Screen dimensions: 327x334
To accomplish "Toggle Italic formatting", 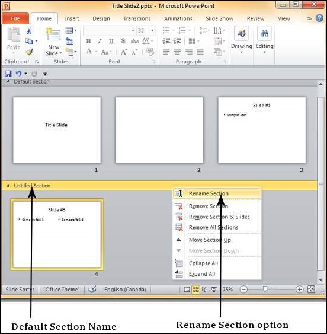I will pos(100,41).
